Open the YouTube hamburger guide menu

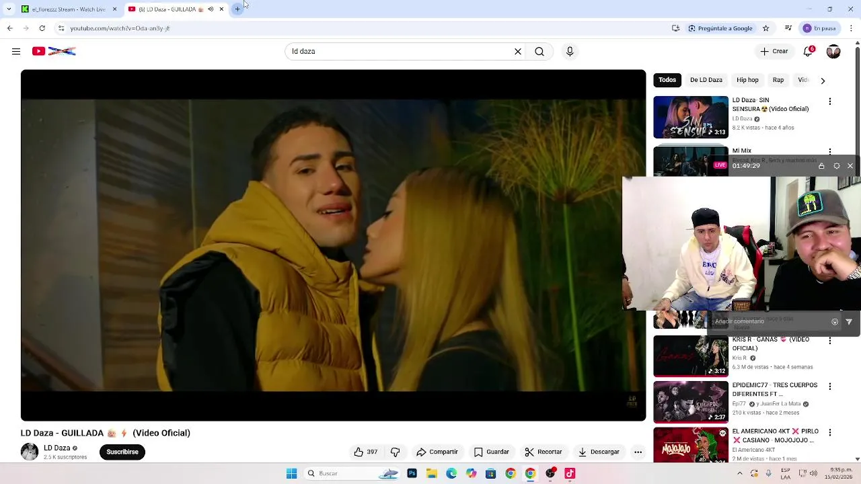point(16,51)
